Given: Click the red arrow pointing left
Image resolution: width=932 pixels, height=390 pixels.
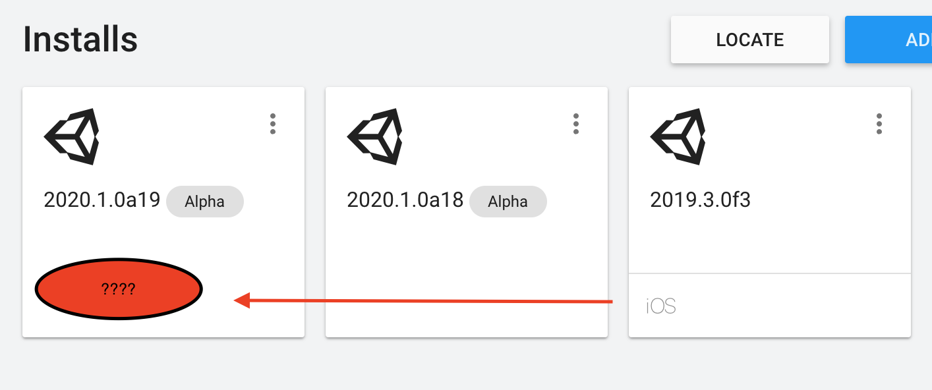Looking at the screenshot, I should pos(422,301).
